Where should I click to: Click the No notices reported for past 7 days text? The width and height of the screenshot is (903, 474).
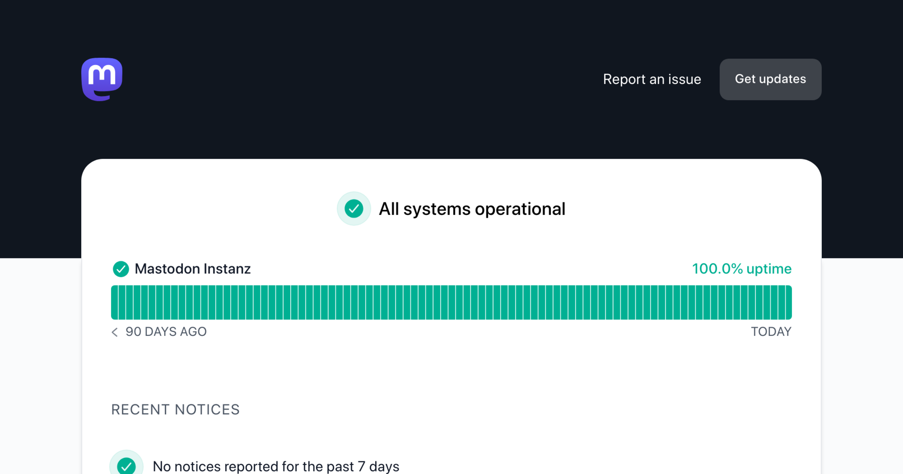click(x=276, y=466)
